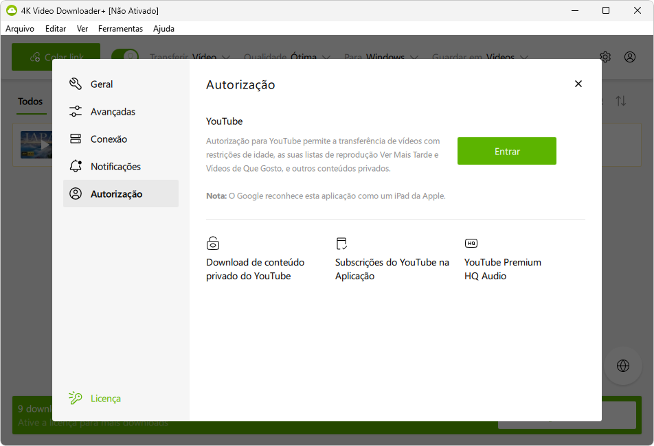Expand the Para Windows dropdown

381,56
